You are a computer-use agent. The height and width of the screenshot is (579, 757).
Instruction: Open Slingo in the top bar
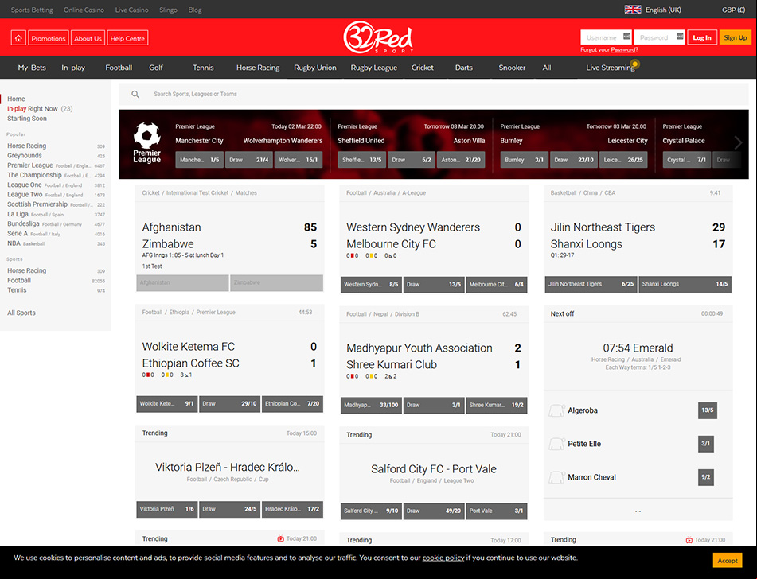pyautogui.click(x=169, y=10)
